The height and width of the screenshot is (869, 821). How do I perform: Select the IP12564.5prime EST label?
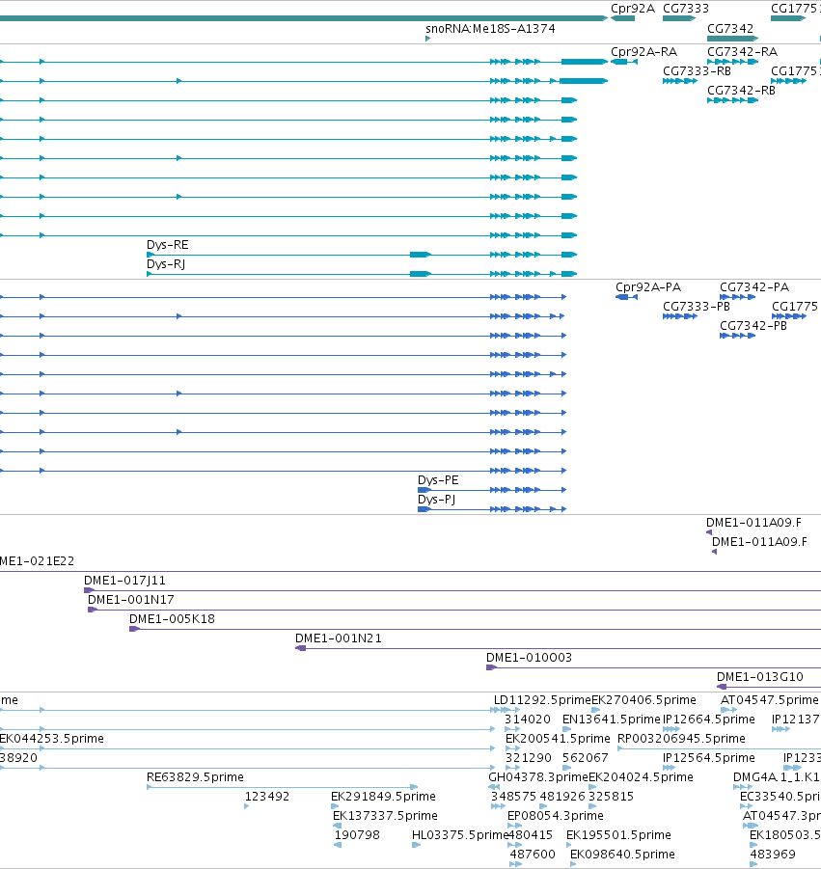(x=709, y=758)
